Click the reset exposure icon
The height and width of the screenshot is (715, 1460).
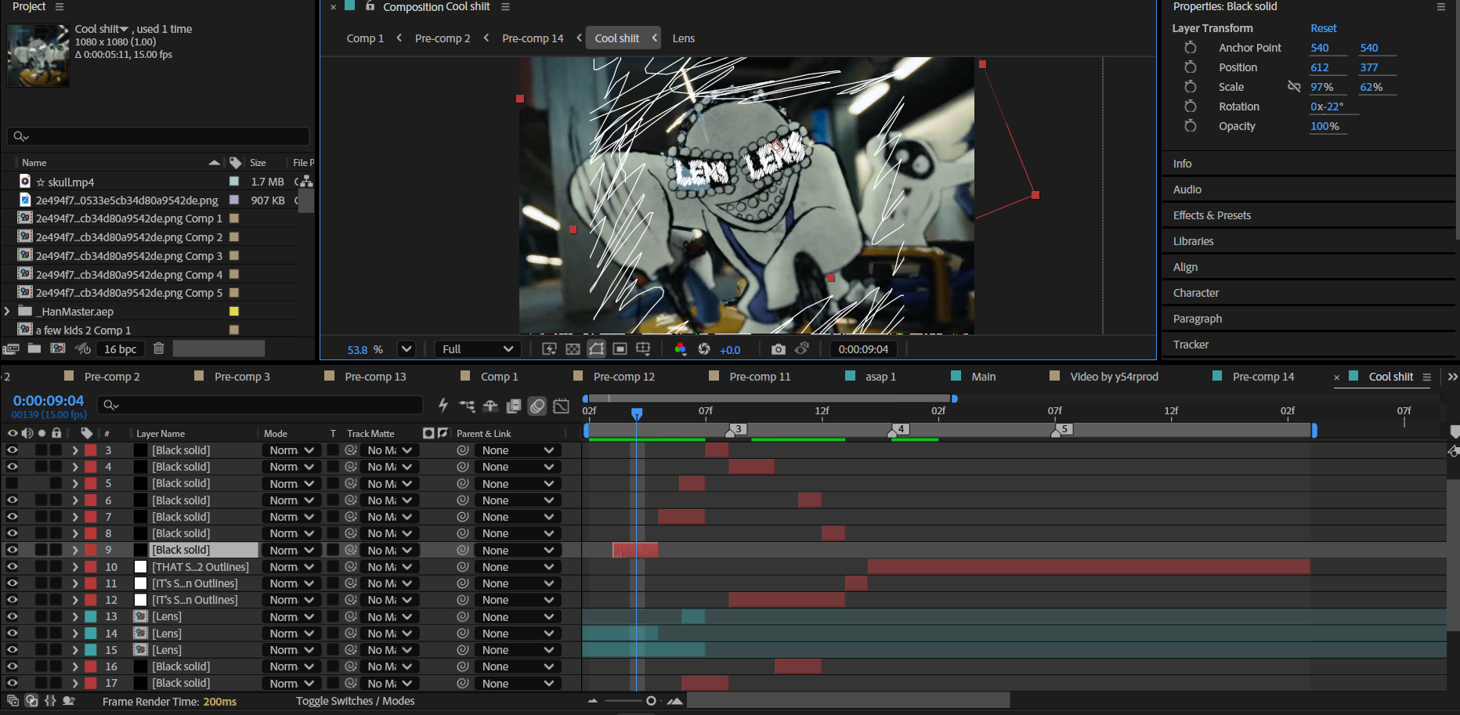[x=704, y=349]
